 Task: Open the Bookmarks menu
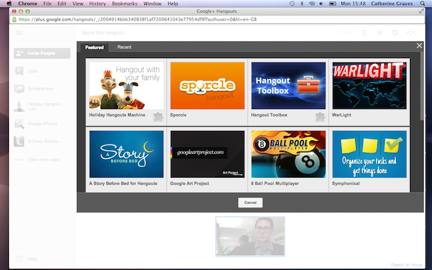tap(124, 4)
